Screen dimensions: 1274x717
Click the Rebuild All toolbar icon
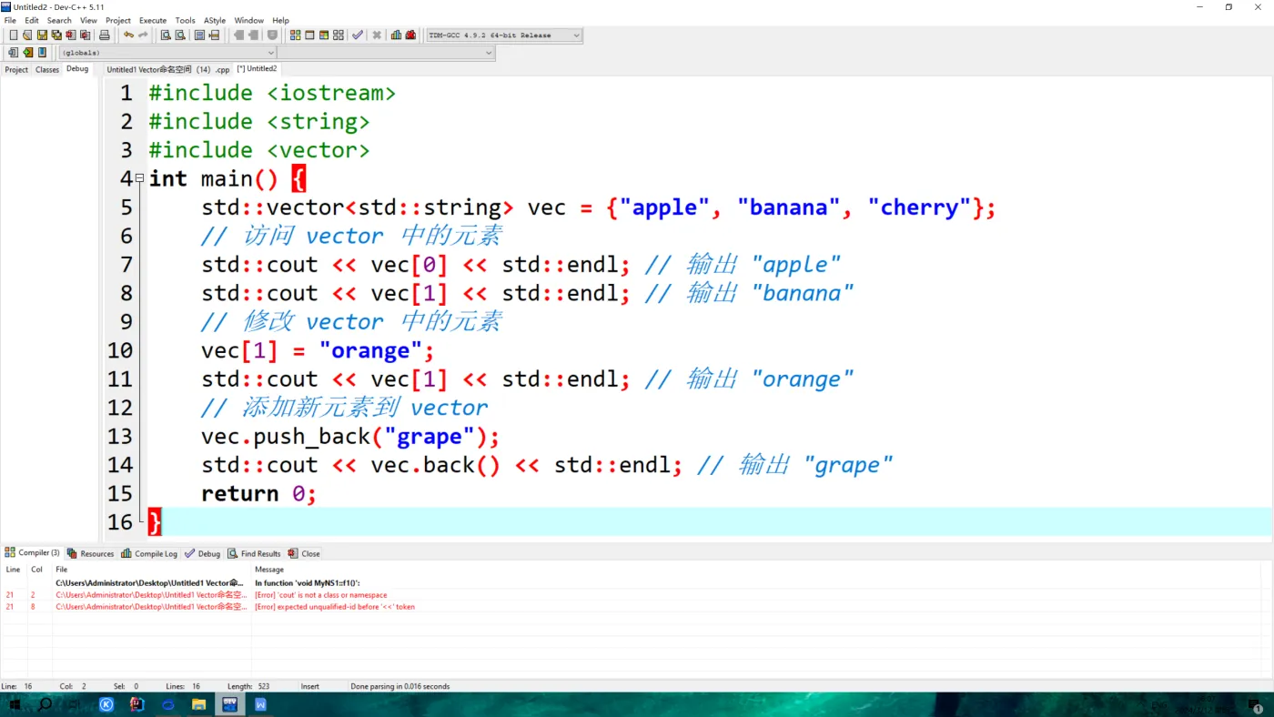tap(339, 35)
